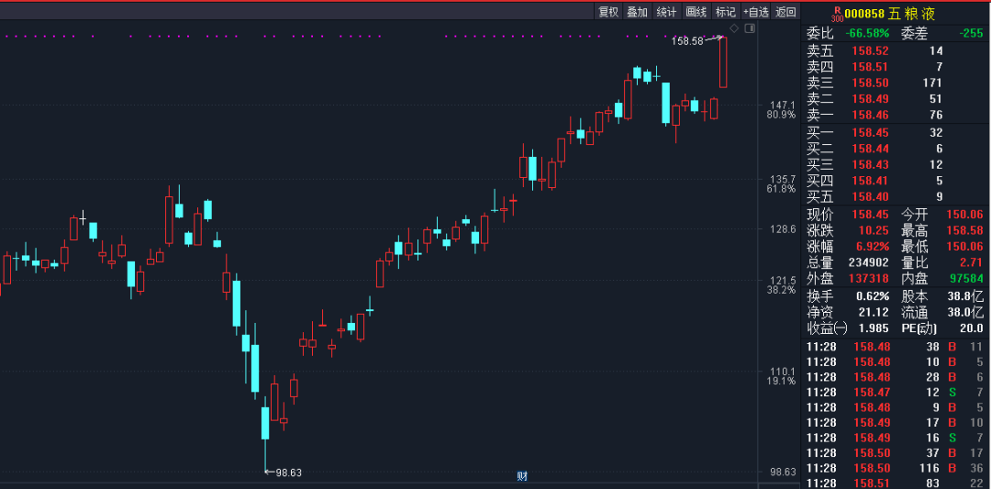
Task: Select the 卖一 price 158.46
Action: coord(870,115)
